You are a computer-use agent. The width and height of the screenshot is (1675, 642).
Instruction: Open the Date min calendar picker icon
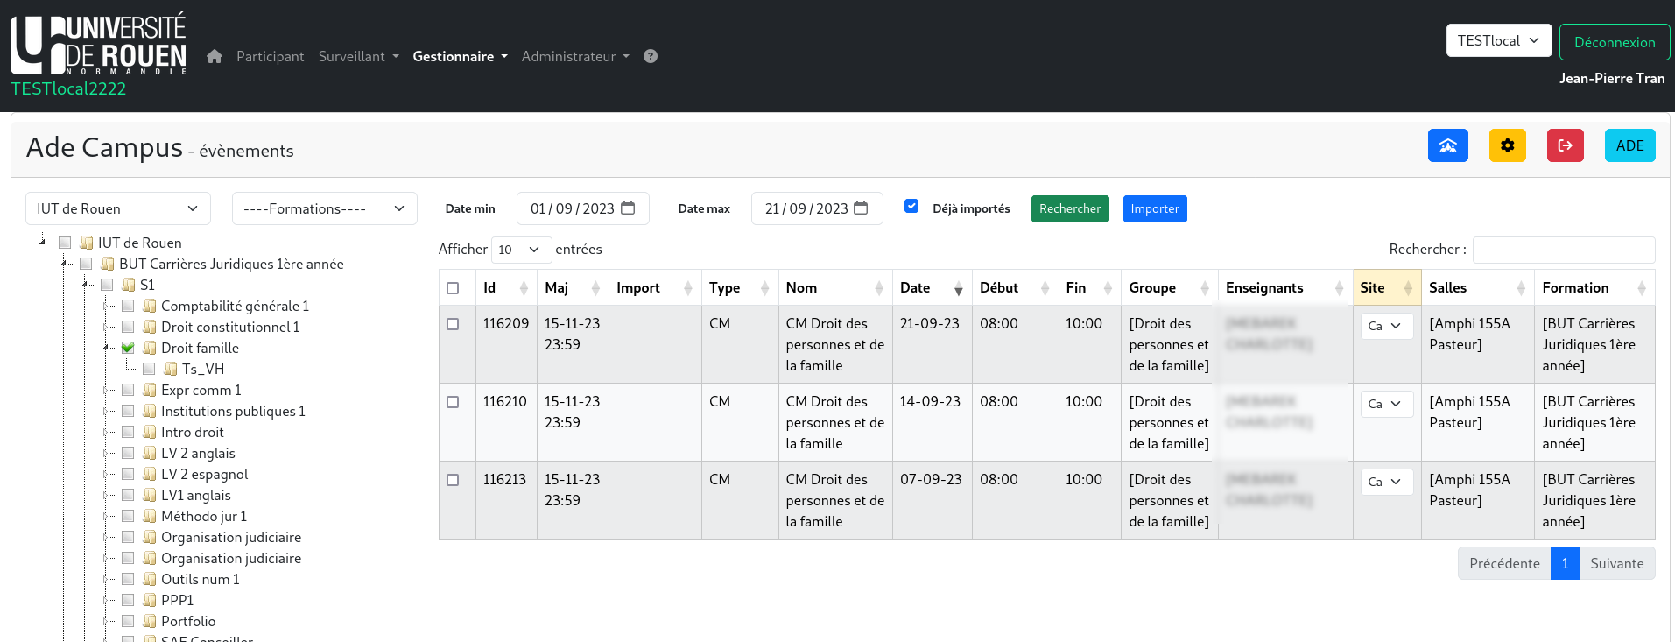pos(628,208)
